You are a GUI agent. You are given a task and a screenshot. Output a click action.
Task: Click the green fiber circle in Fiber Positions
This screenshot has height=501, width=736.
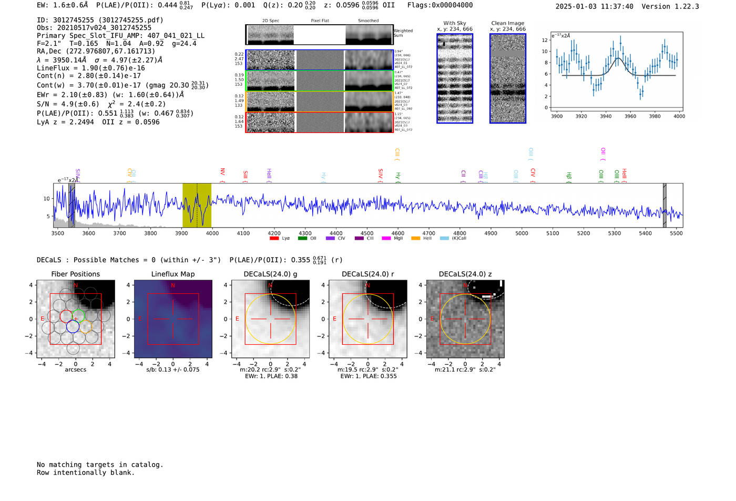click(x=78, y=316)
